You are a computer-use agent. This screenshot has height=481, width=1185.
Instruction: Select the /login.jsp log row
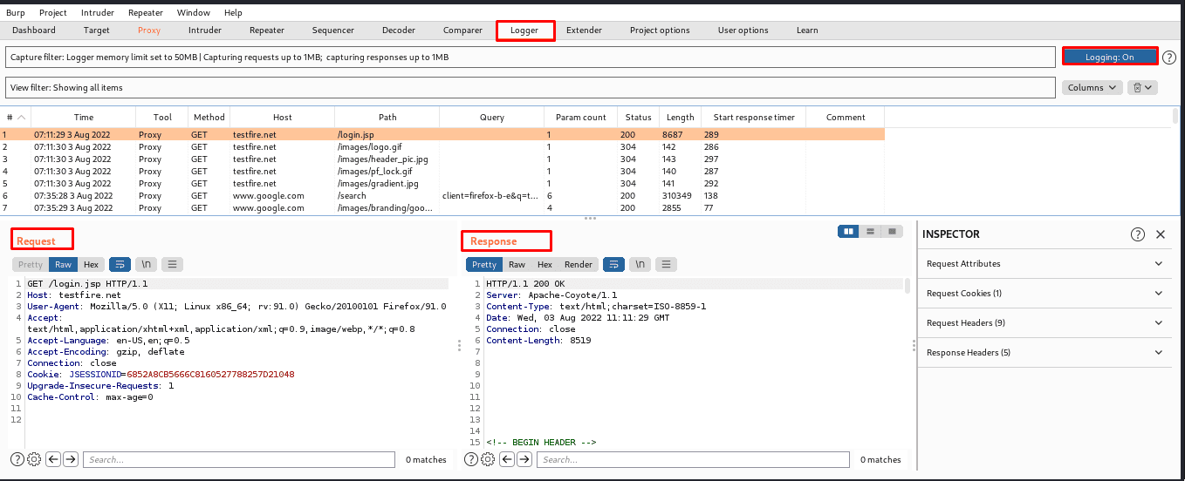(x=442, y=135)
